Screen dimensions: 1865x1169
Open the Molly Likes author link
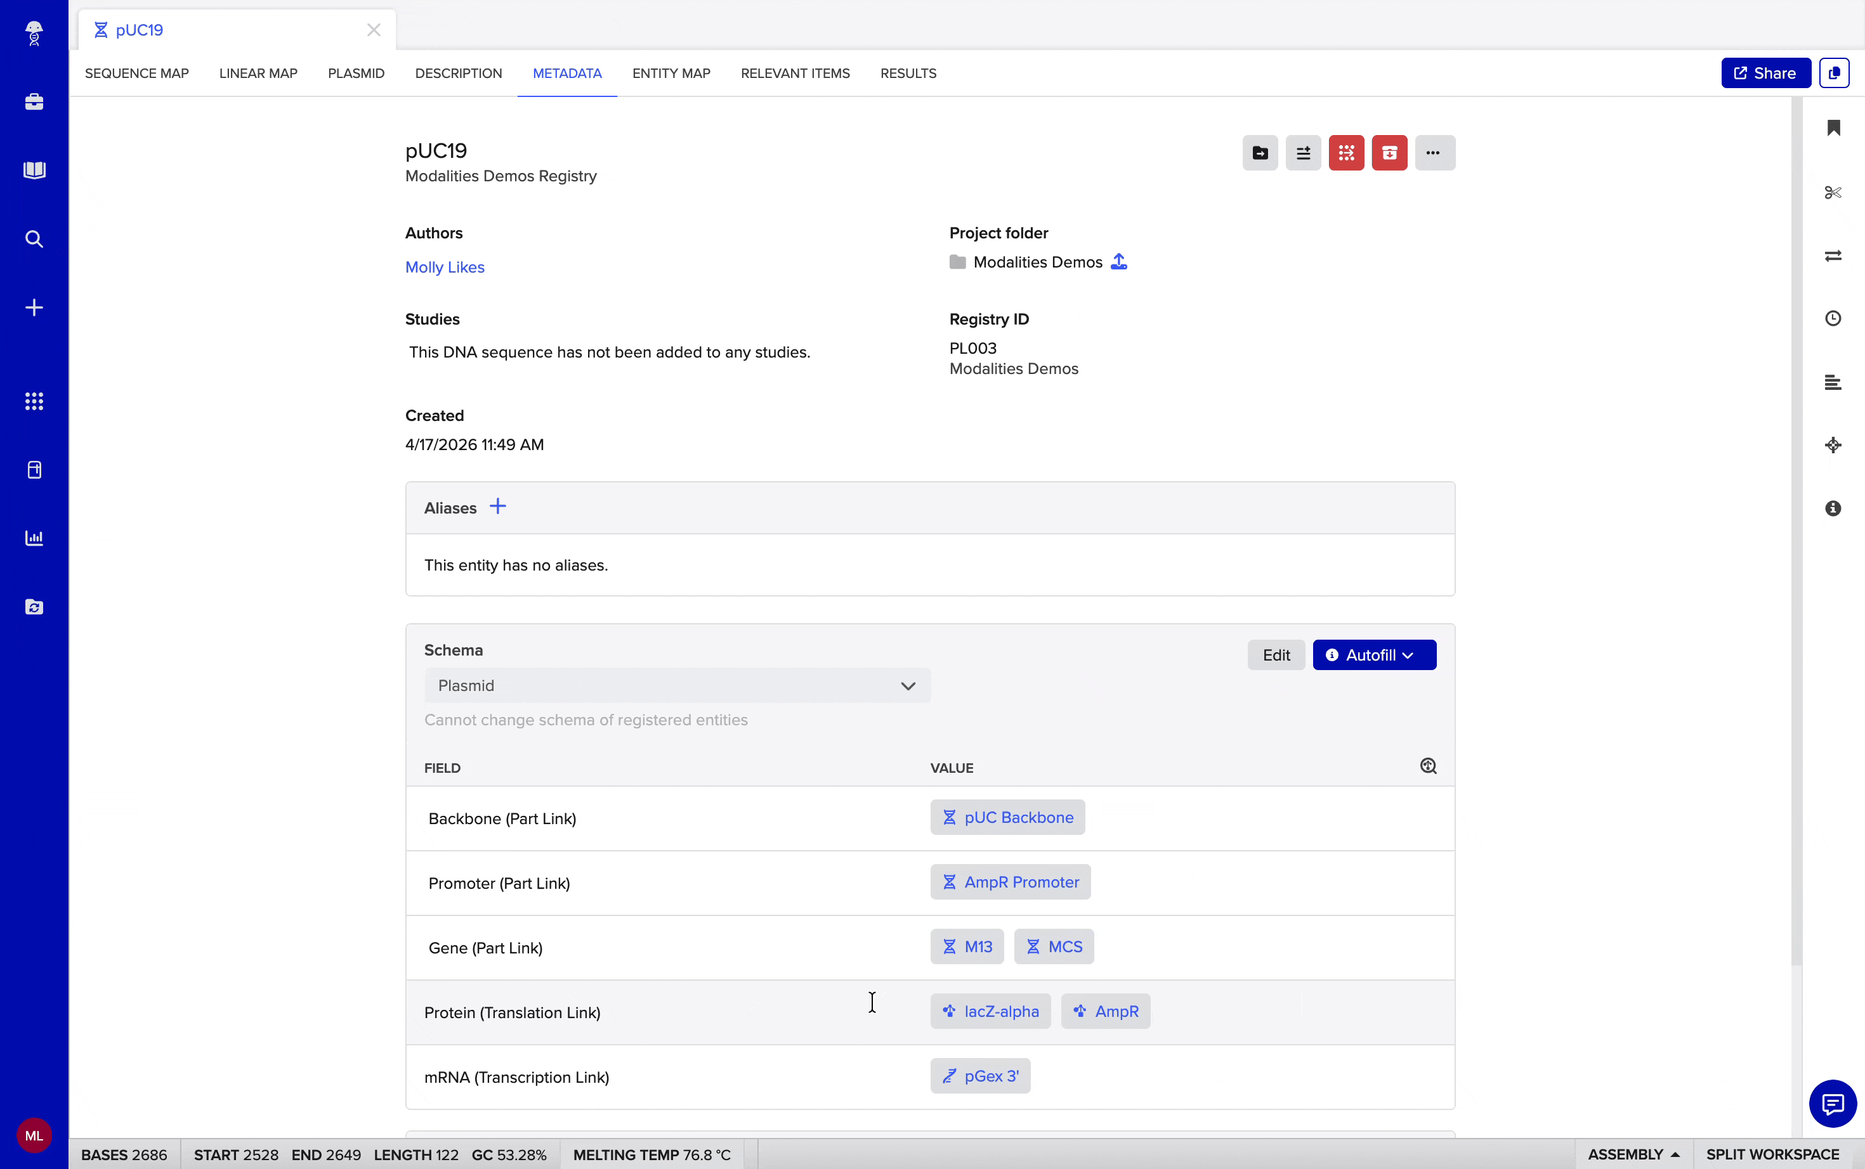coord(445,267)
